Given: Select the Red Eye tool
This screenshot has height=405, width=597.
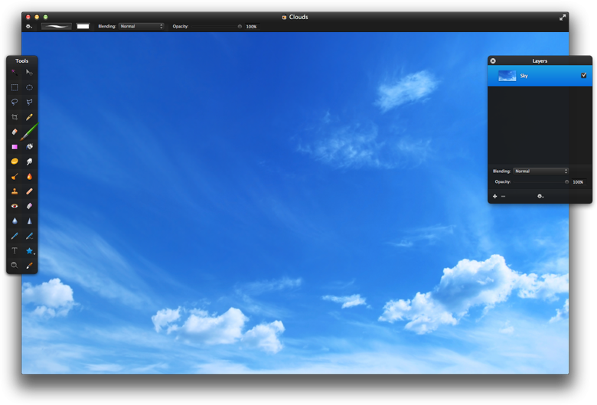Looking at the screenshot, I should click(x=14, y=206).
